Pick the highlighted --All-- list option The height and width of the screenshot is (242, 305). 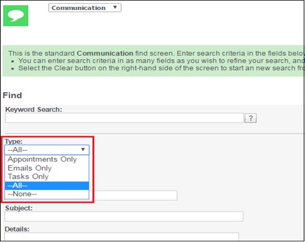47,185
